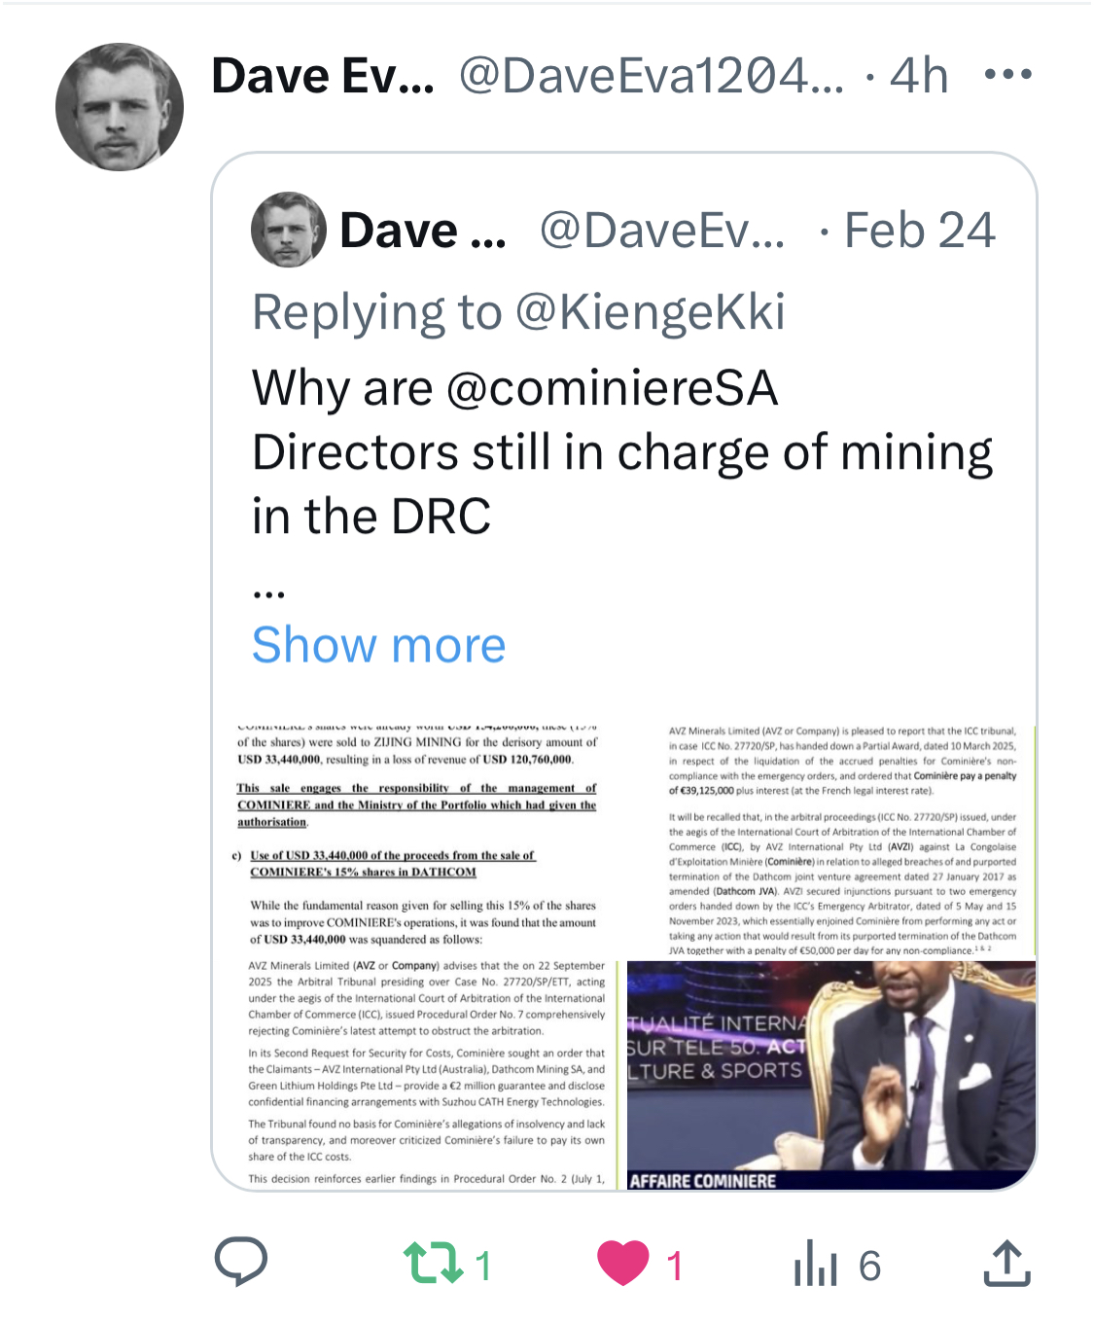The height and width of the screenshot is (1322, 1094).
Task: Open the Feb 24 quoted tweet date
Action: pyautogui.click(x=919, y=231)
